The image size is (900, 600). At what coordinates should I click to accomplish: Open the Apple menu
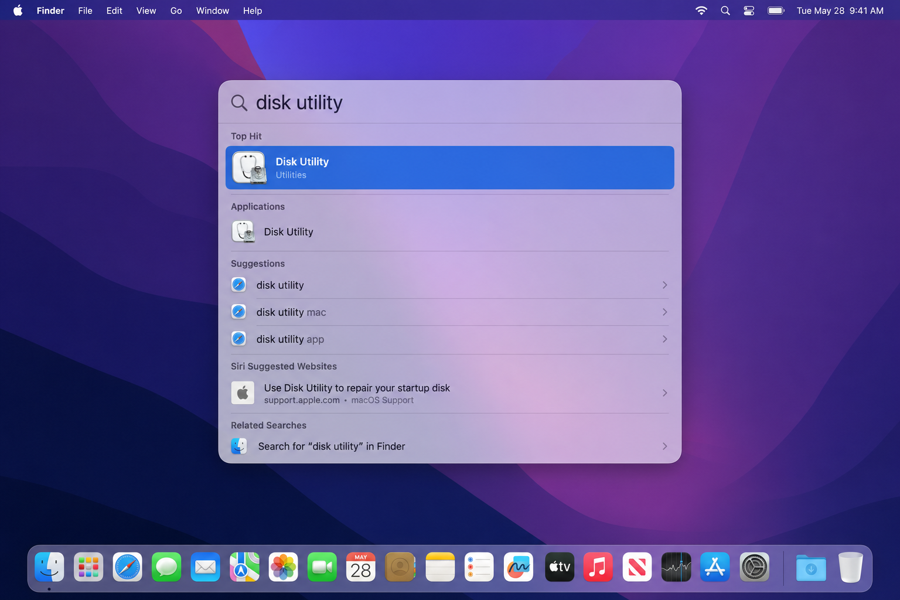tap(18, 11)
